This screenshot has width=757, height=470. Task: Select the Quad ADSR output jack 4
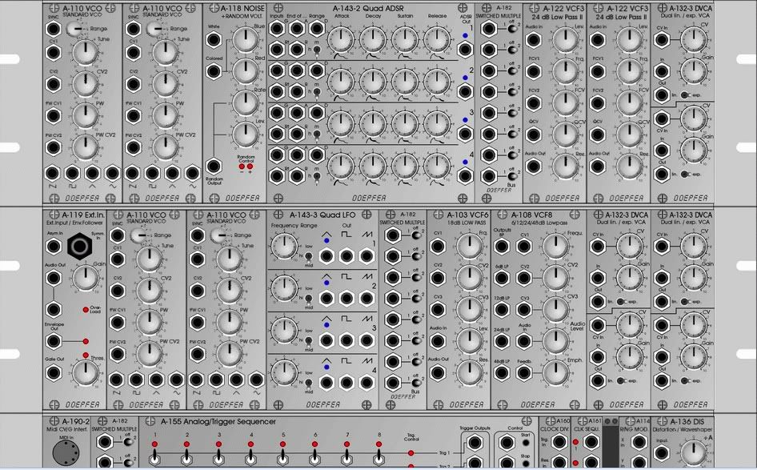coord(465,176)
